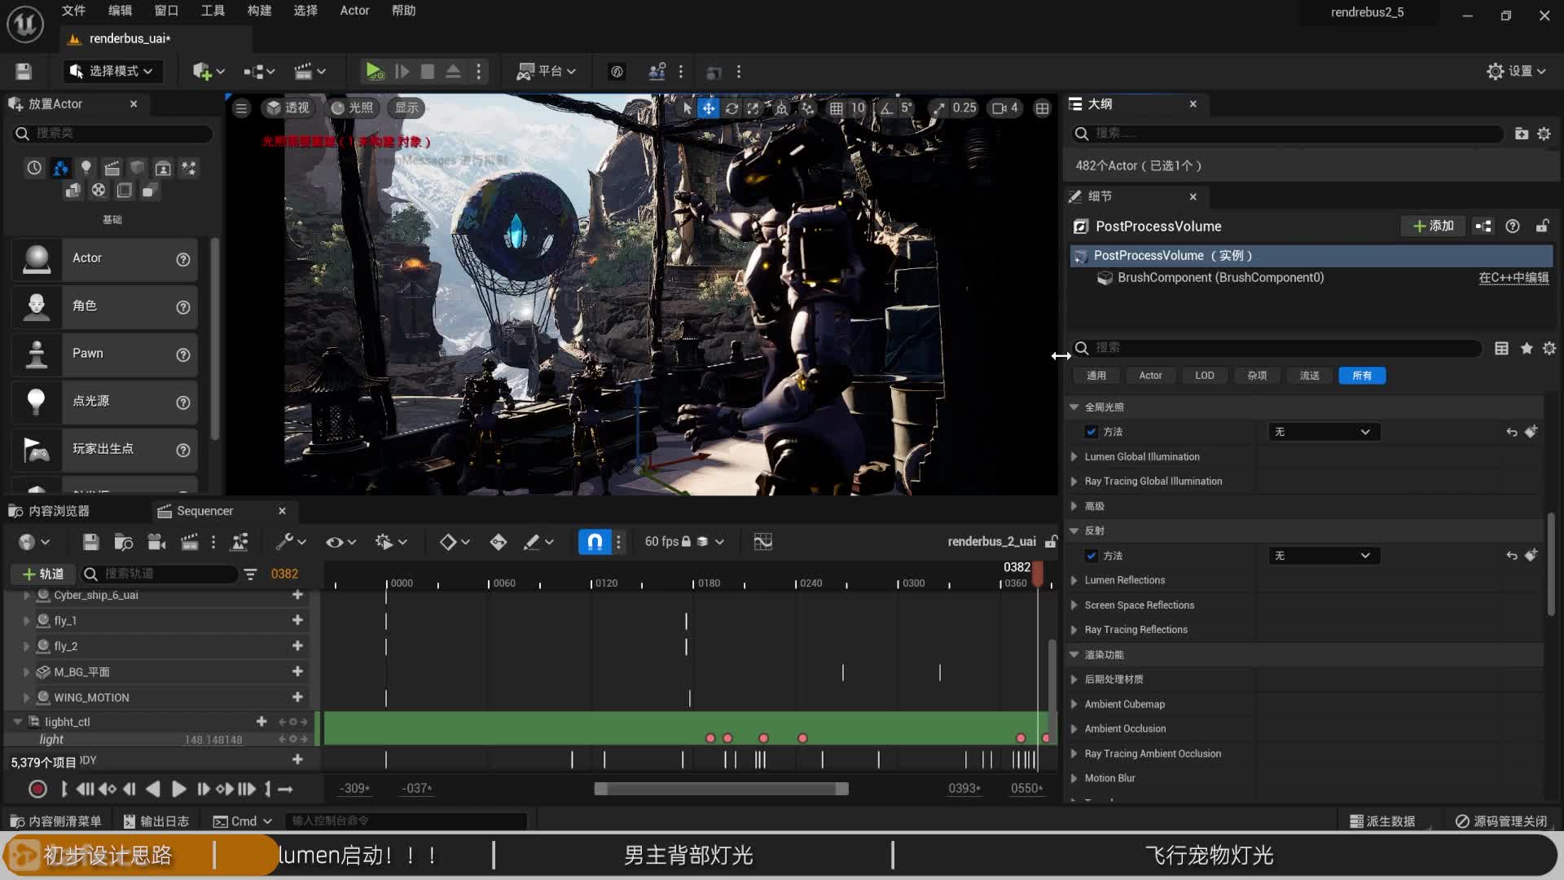Click the 轨道 add track button
1564x880 pixels.
[43, 574]
